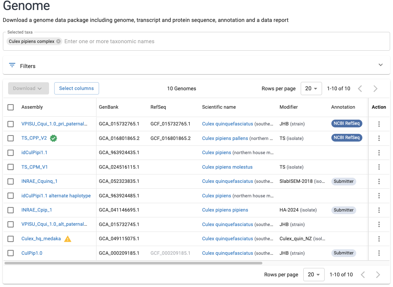Open the Culex pipiens molestus species link
Viewport: 393px width, 287px height.
click(x=227, y=167)
